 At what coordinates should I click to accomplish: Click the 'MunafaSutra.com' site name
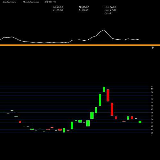click(x=31, y=2)
